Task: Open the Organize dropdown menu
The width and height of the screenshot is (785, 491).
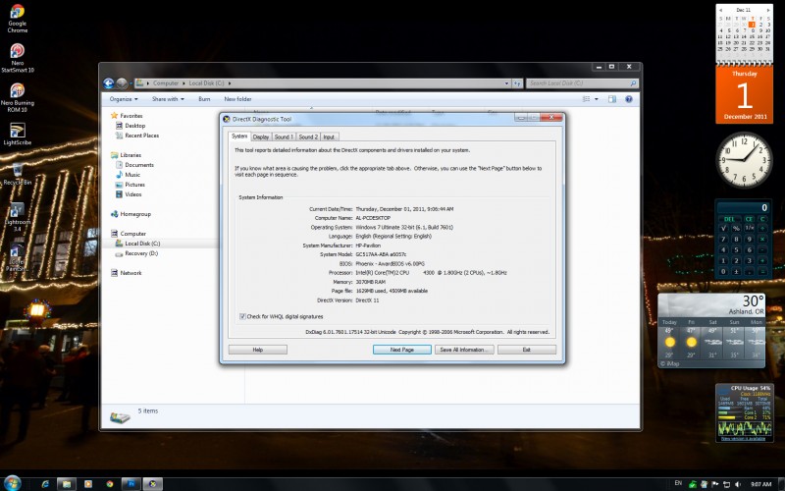Action: [124, 99]
